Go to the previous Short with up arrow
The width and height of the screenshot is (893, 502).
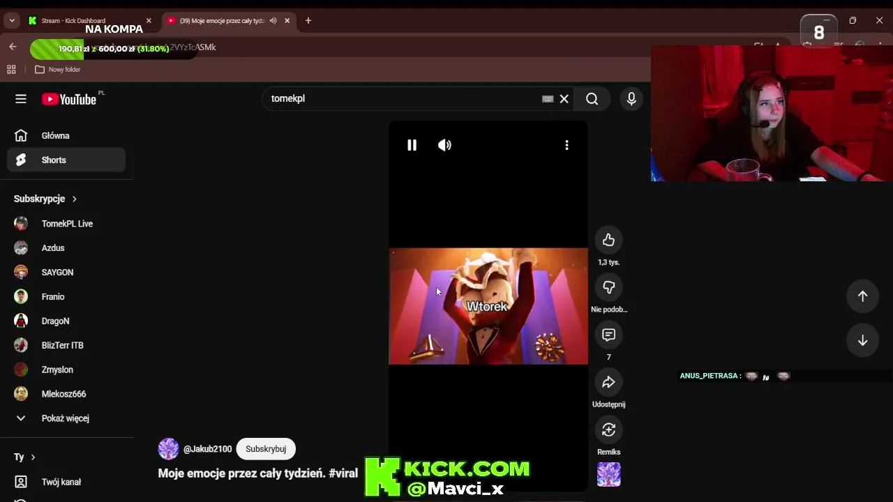862,296
